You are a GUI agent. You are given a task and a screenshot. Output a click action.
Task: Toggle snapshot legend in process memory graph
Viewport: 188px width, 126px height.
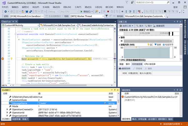(158, 45)
